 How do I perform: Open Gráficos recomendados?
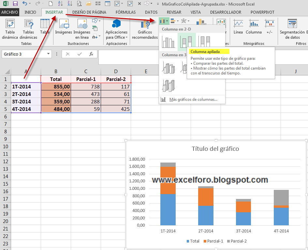[x=145, y=29]
